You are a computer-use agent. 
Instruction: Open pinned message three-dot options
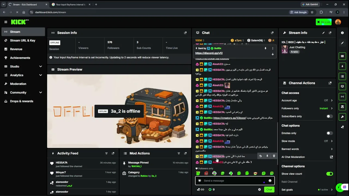(273, 48)
